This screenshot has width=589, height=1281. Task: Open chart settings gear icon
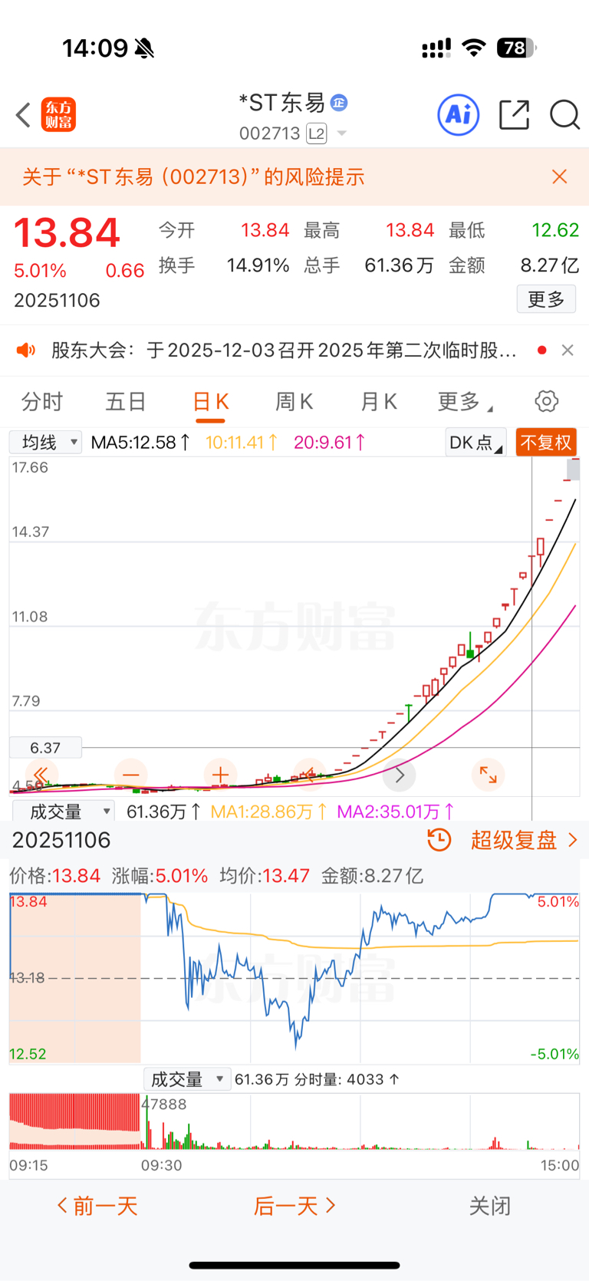point(546,401)
